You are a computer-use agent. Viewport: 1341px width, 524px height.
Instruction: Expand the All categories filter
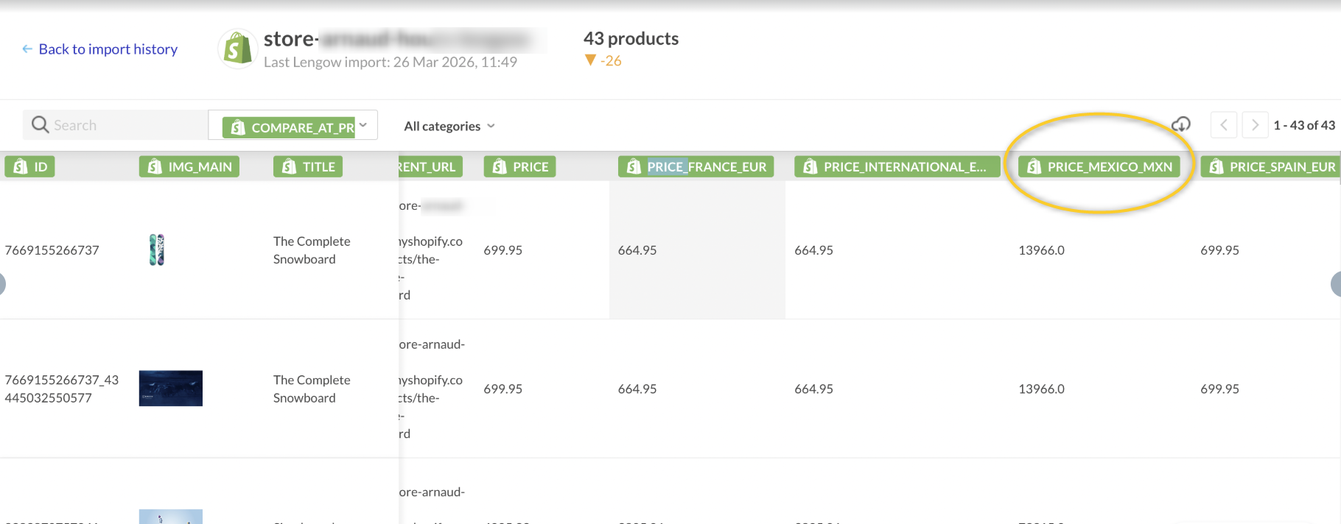click(x=449, y=127)
